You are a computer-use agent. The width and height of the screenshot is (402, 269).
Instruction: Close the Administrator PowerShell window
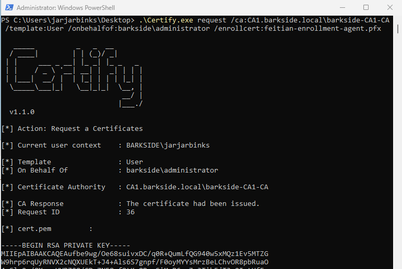tap(389, 8)
